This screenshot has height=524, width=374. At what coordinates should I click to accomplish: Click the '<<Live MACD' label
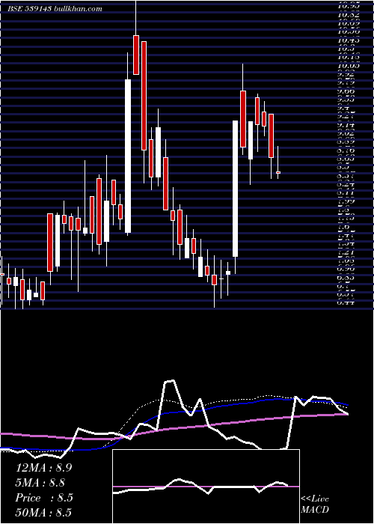pos(315,505)
